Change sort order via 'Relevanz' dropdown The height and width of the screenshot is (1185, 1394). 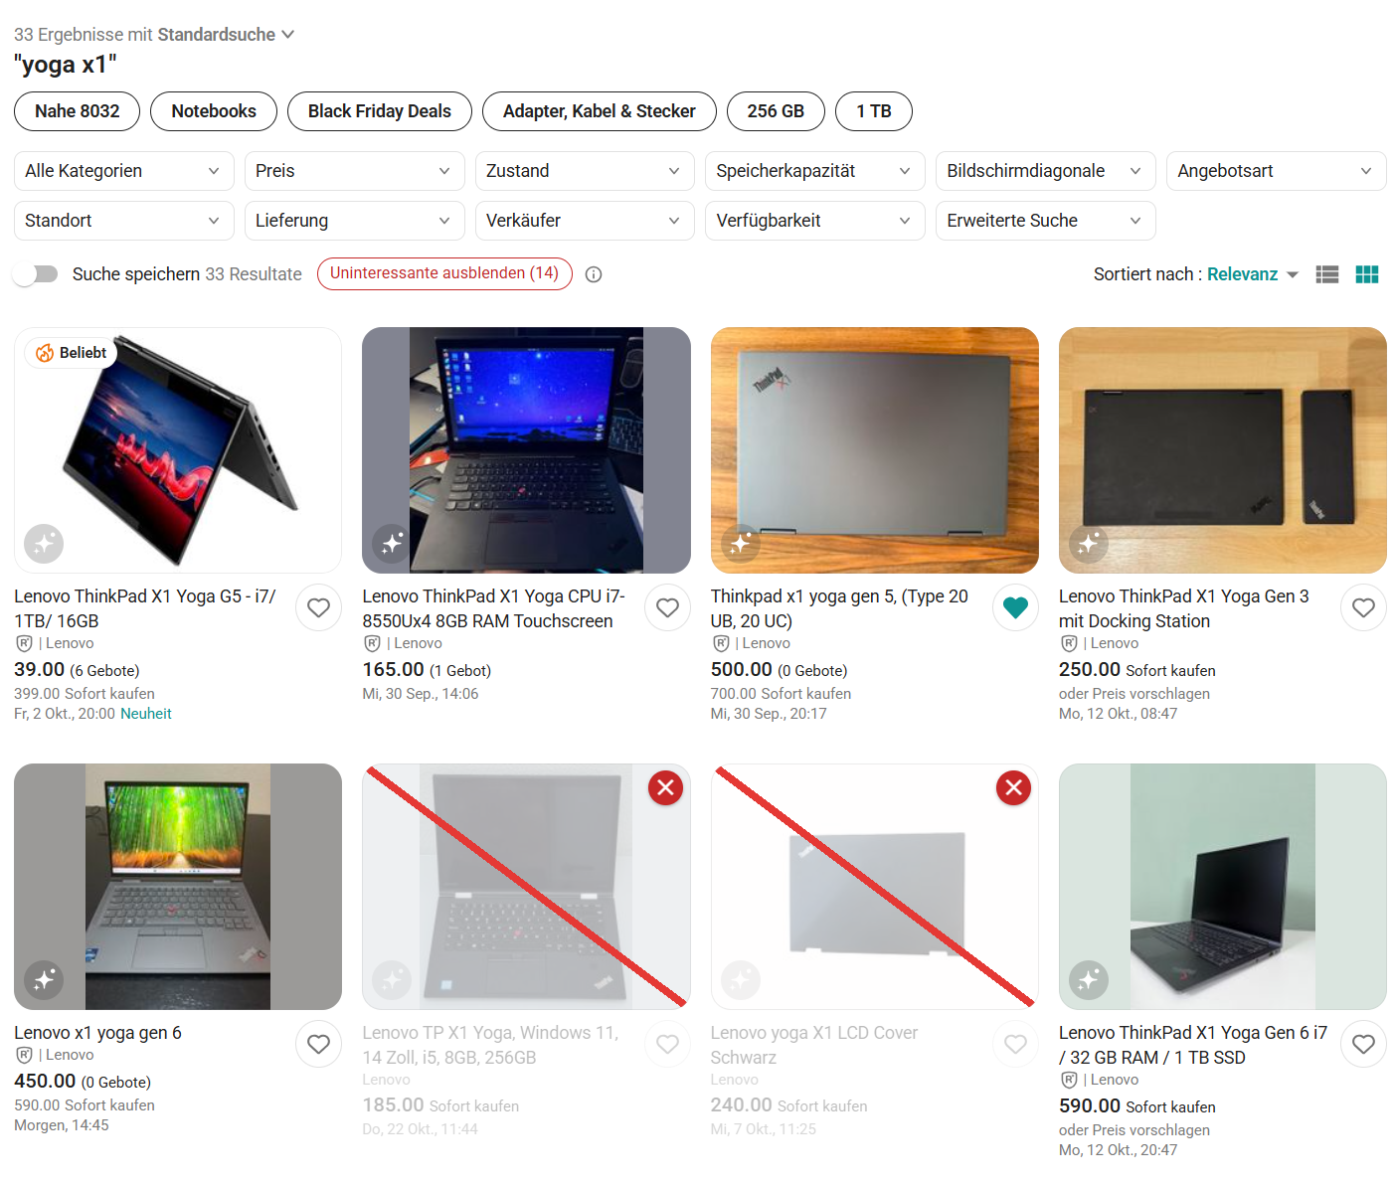[1253, 274]
